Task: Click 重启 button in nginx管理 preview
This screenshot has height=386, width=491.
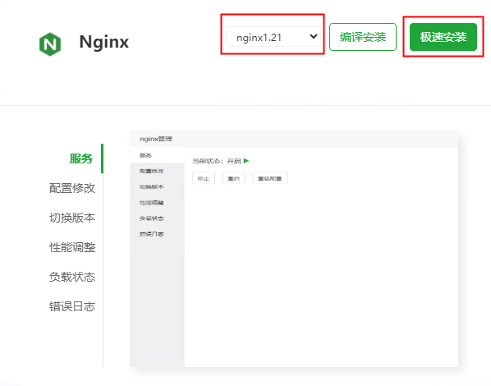Action: pyautogui.click(x=234, y=178)
